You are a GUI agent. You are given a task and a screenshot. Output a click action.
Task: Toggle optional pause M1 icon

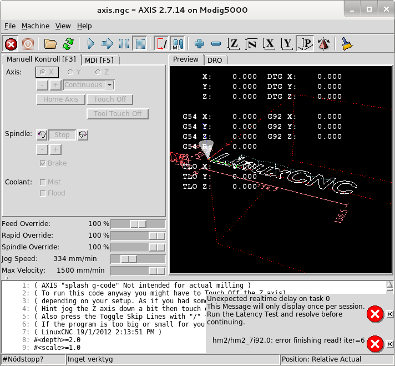click(178, 44)
